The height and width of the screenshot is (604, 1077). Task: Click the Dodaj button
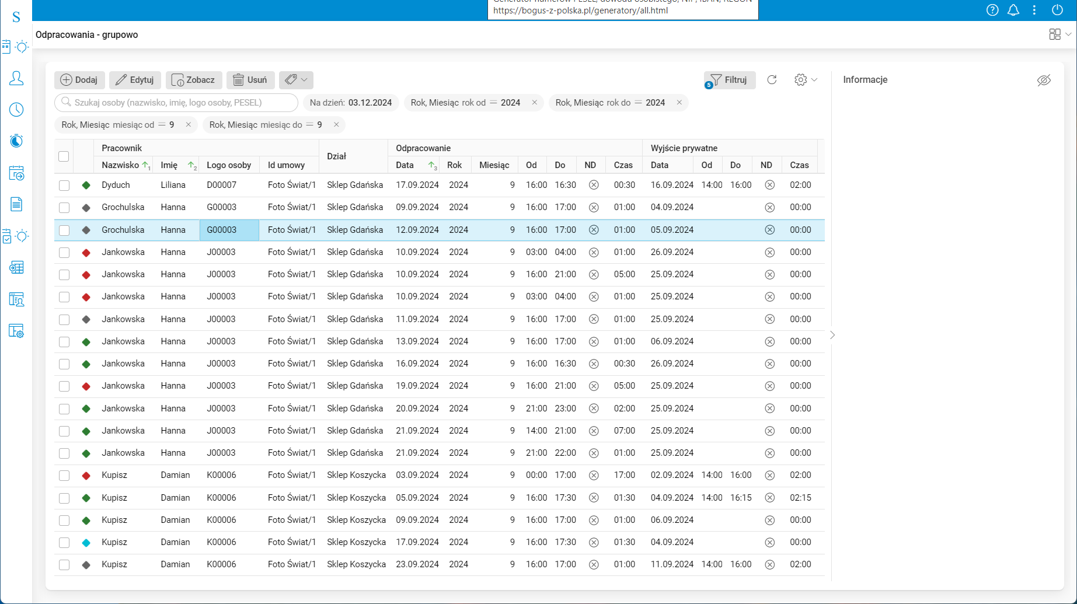pyautogui.click(x=79, y=80)
